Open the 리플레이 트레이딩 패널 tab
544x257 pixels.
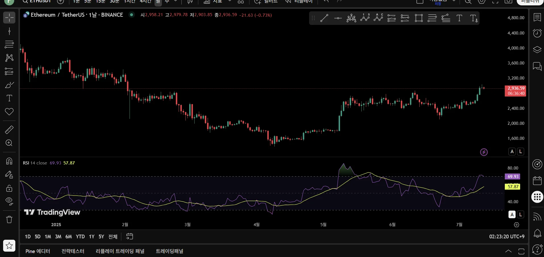click(x=120, y=251)
